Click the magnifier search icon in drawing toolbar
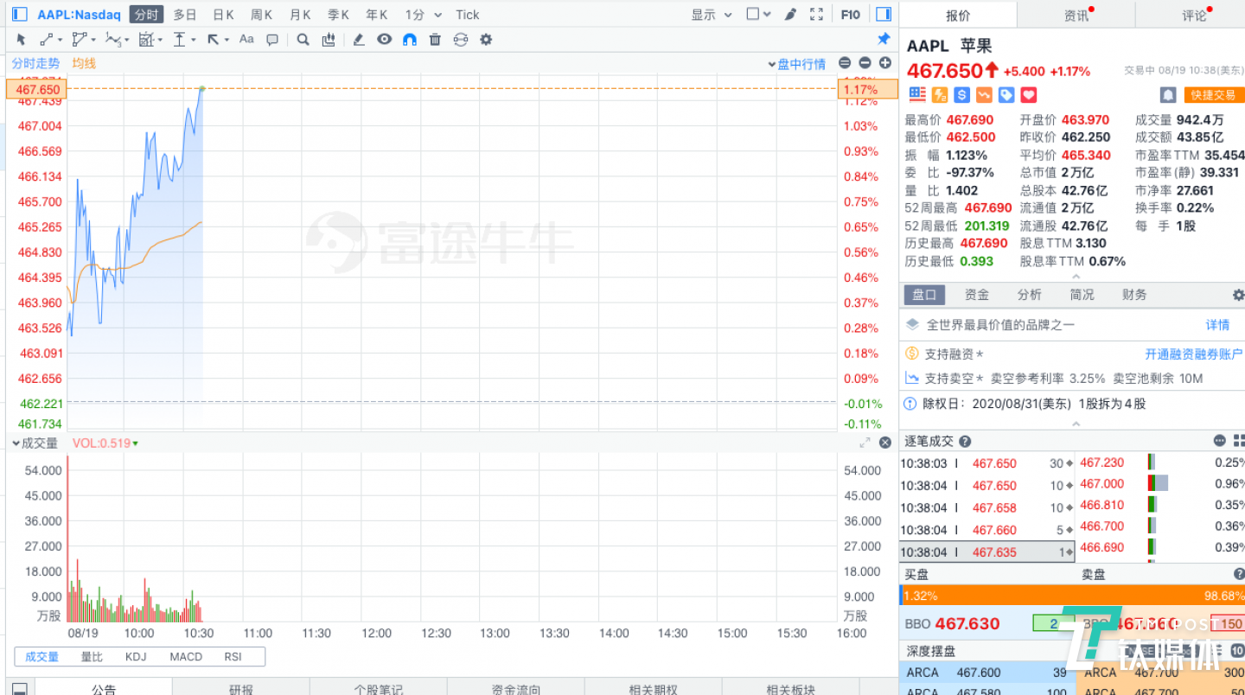The height and width of the screenshot is (695, 1245). coord(303,39)
